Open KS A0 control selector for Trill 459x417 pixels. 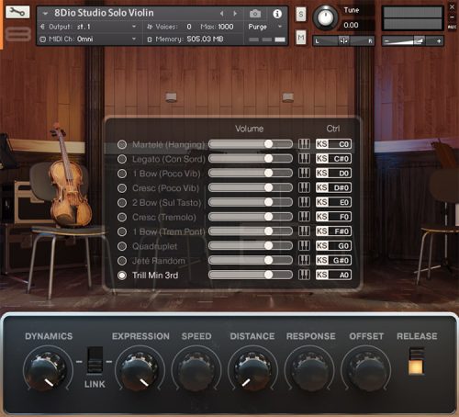tap(333, 275)
